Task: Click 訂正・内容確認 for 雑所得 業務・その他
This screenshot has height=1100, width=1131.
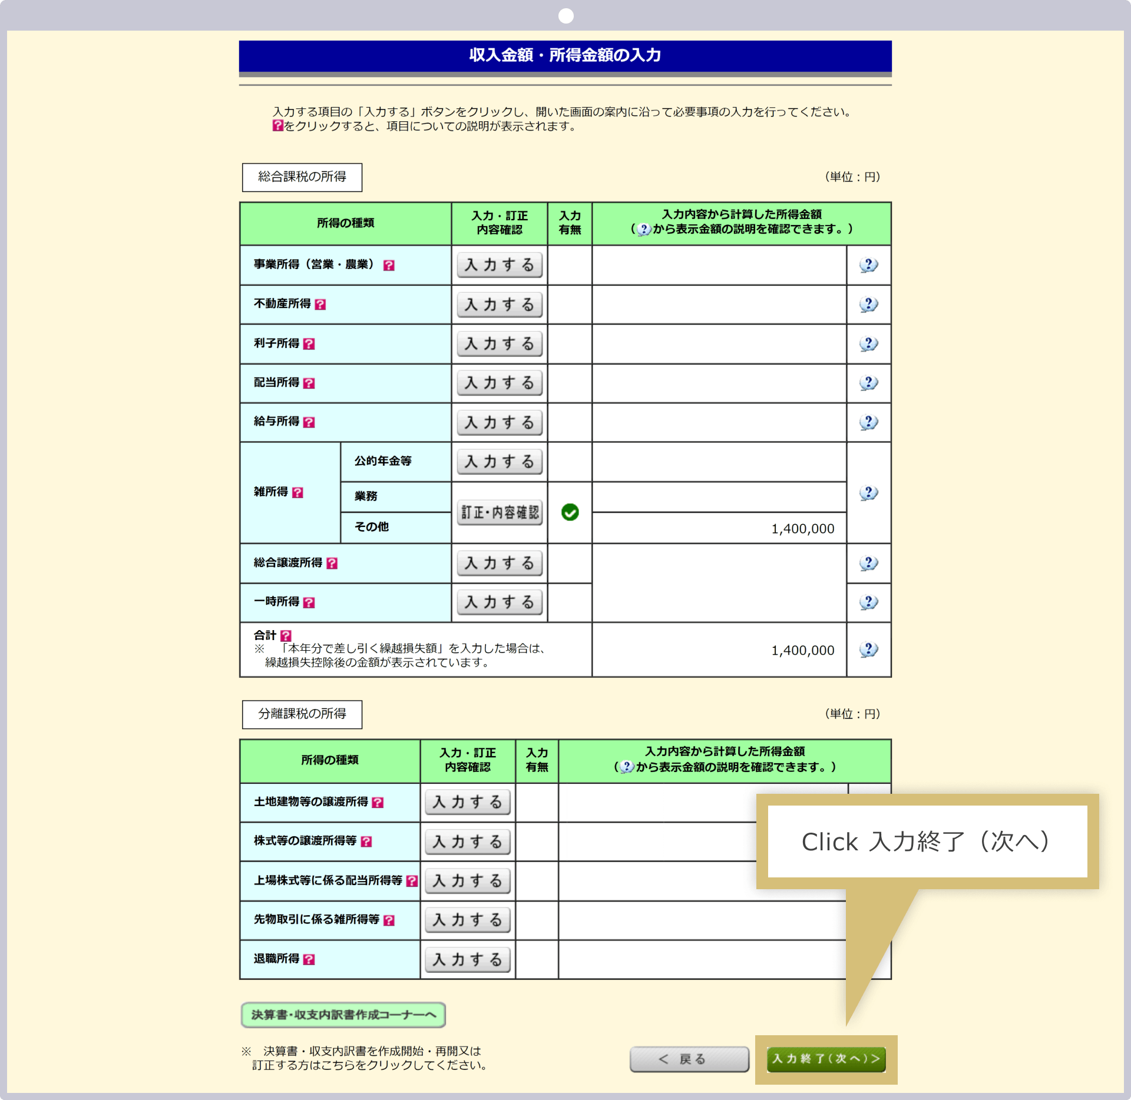Action: (x=500, y=512)
